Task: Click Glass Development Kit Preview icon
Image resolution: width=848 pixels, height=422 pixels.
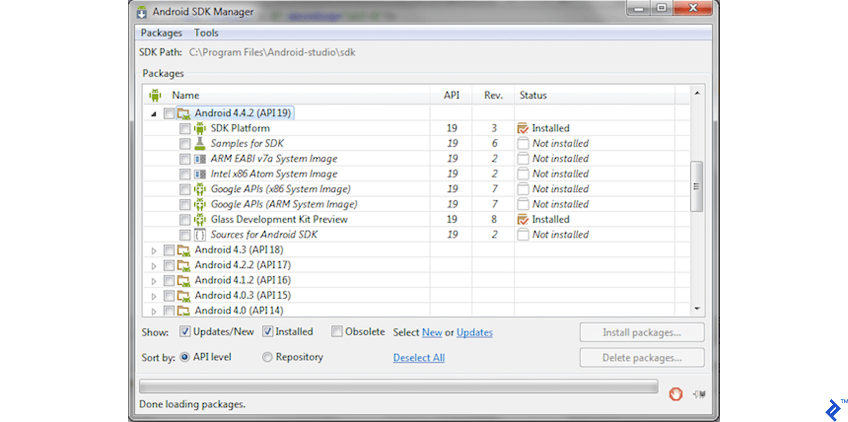Action: [x=200, y=219]
